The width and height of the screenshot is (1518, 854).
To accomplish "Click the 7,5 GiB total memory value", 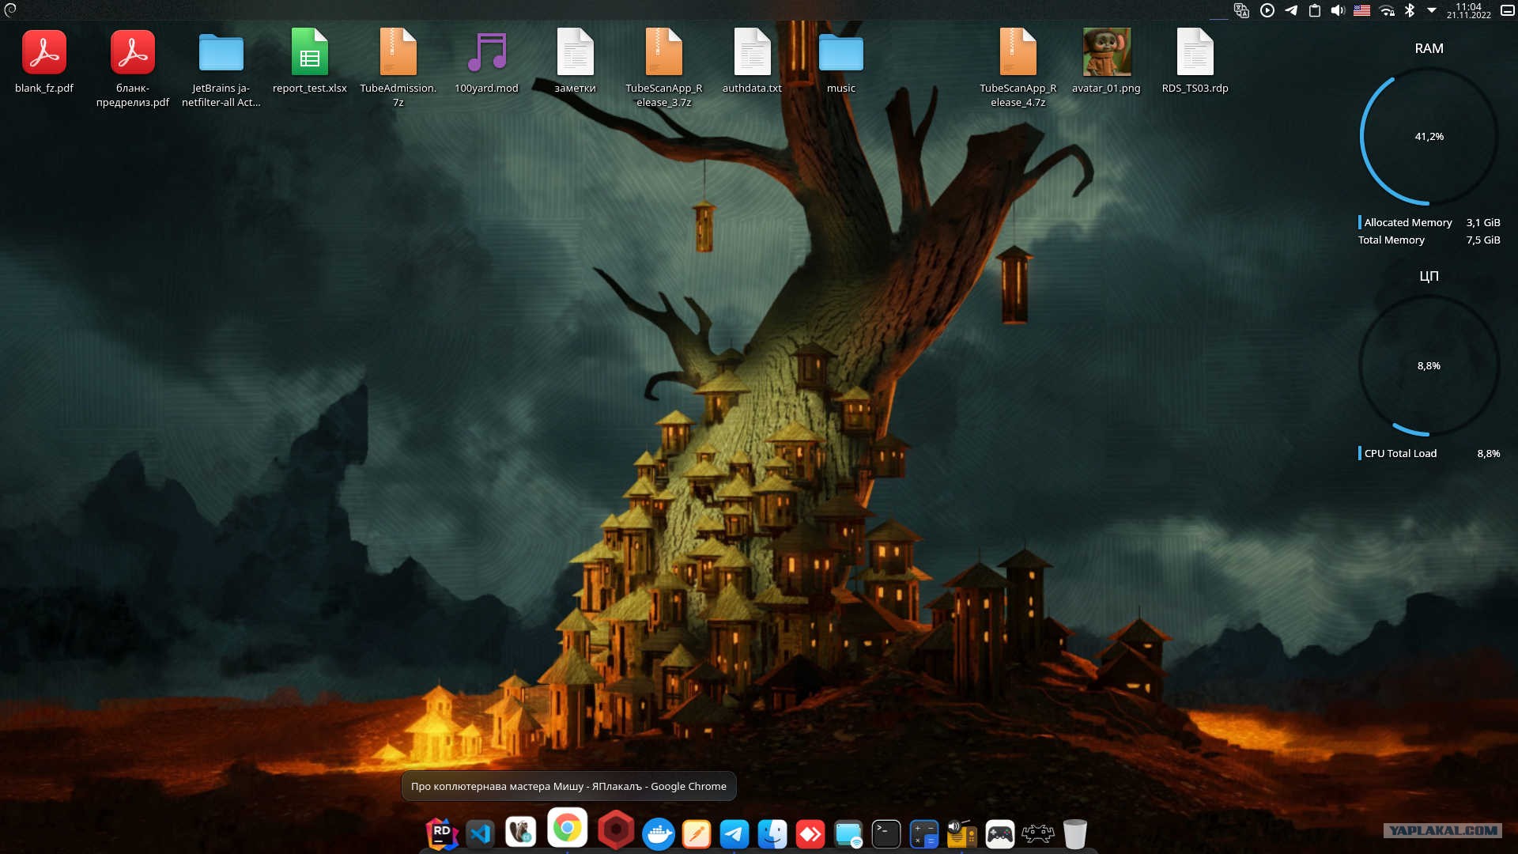I will 1483,240.
